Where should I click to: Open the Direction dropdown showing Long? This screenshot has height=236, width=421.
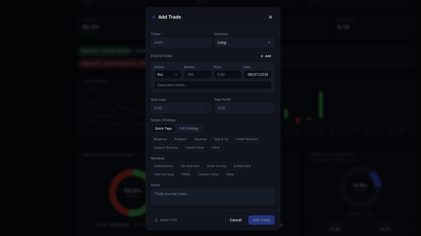coord(244,42)
